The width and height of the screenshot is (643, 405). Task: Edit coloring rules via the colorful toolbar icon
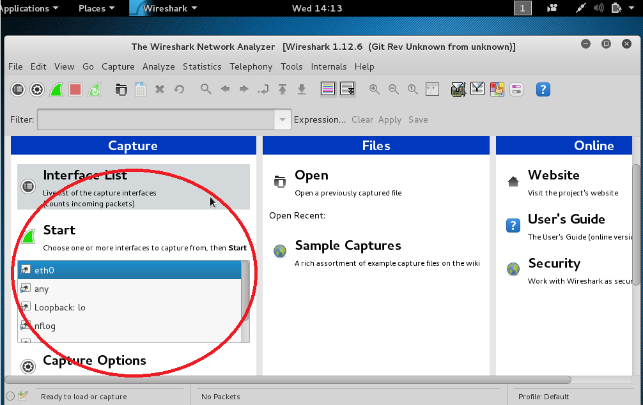[x=497, y=89]
